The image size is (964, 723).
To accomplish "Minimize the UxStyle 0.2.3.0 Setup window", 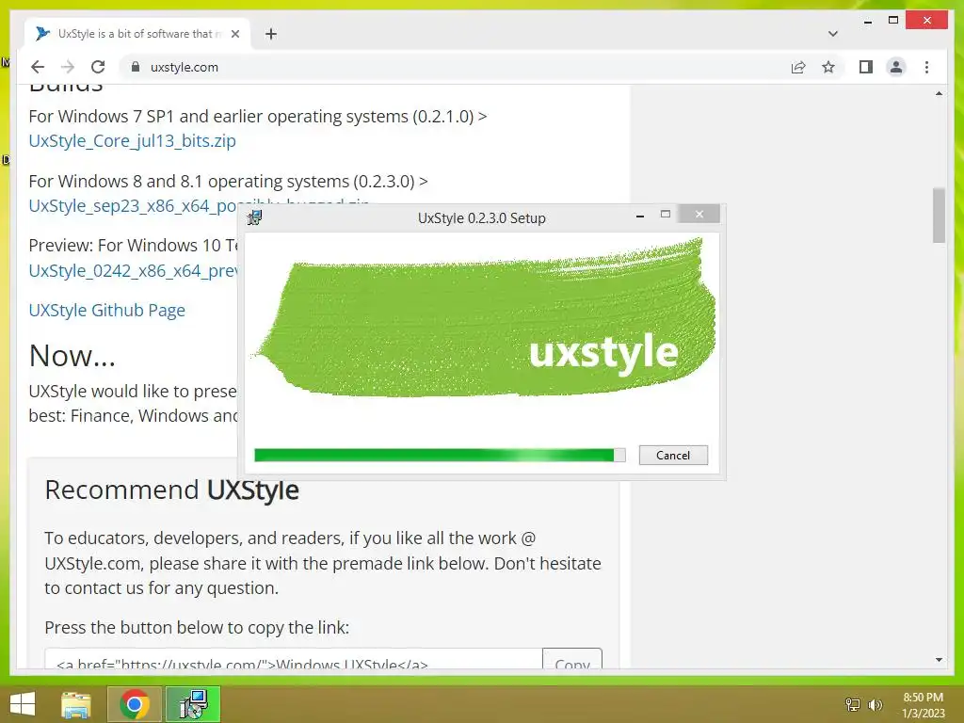I will (640, 216).
